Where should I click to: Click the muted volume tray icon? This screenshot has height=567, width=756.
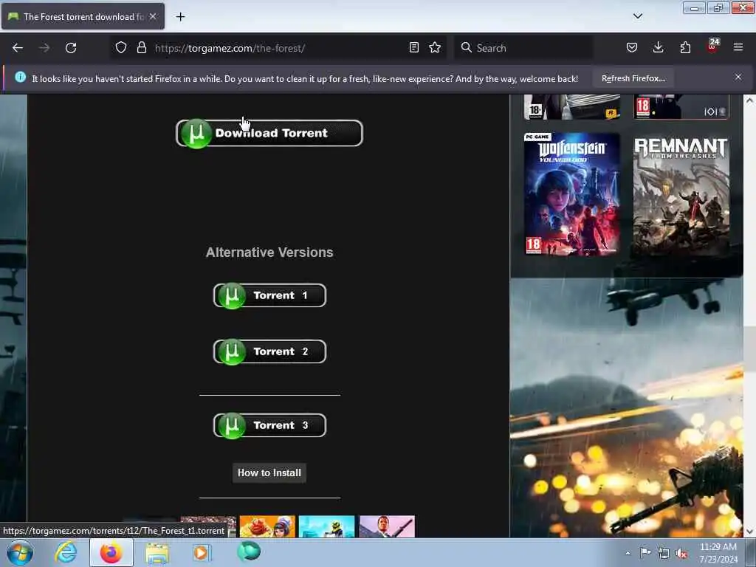click(x=681, y=553)
